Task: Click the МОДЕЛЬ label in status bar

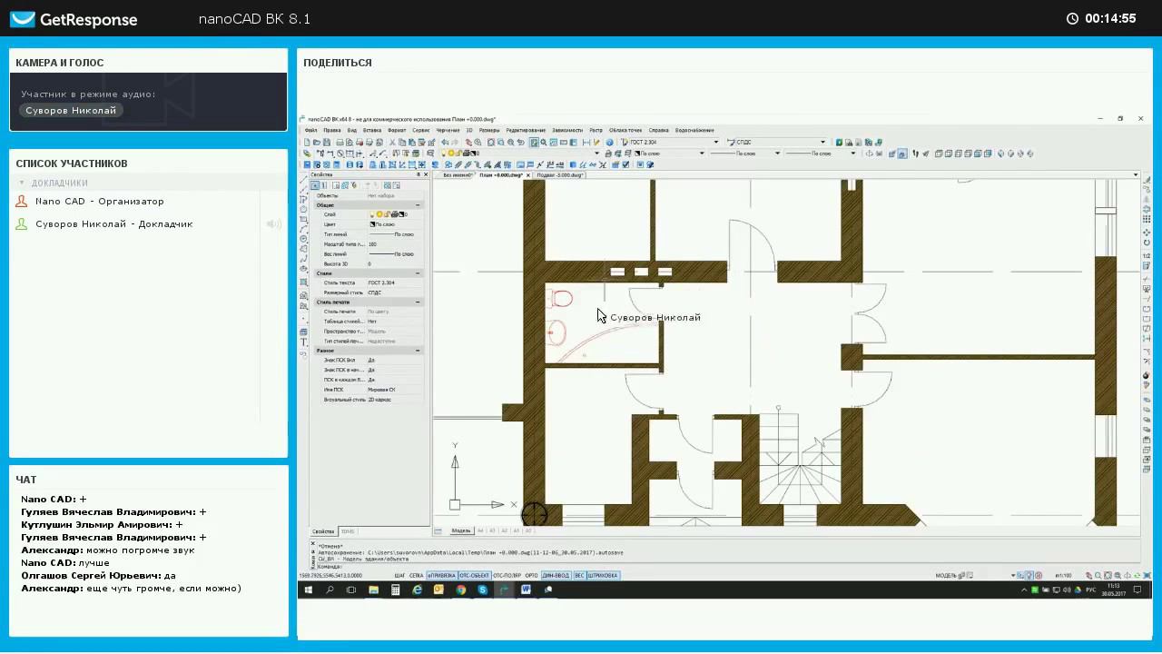Action: (946, 575)
